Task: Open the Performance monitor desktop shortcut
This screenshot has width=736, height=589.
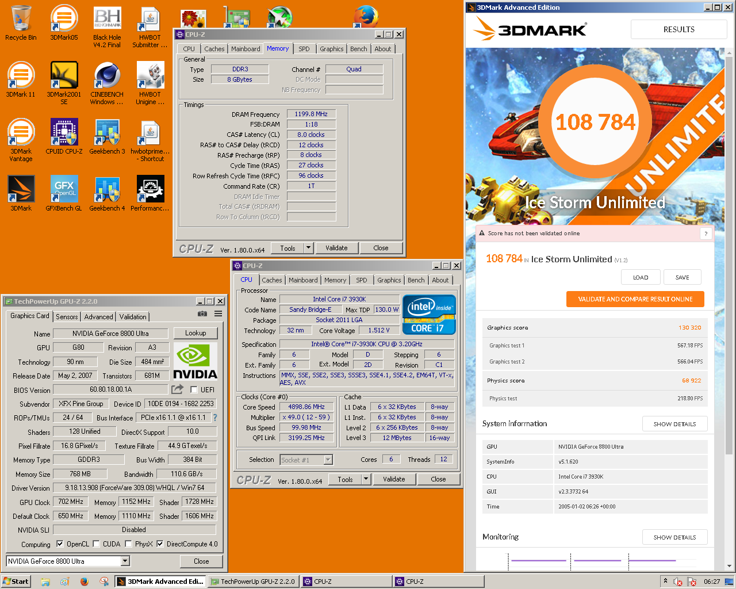Action: pos(149,193)
